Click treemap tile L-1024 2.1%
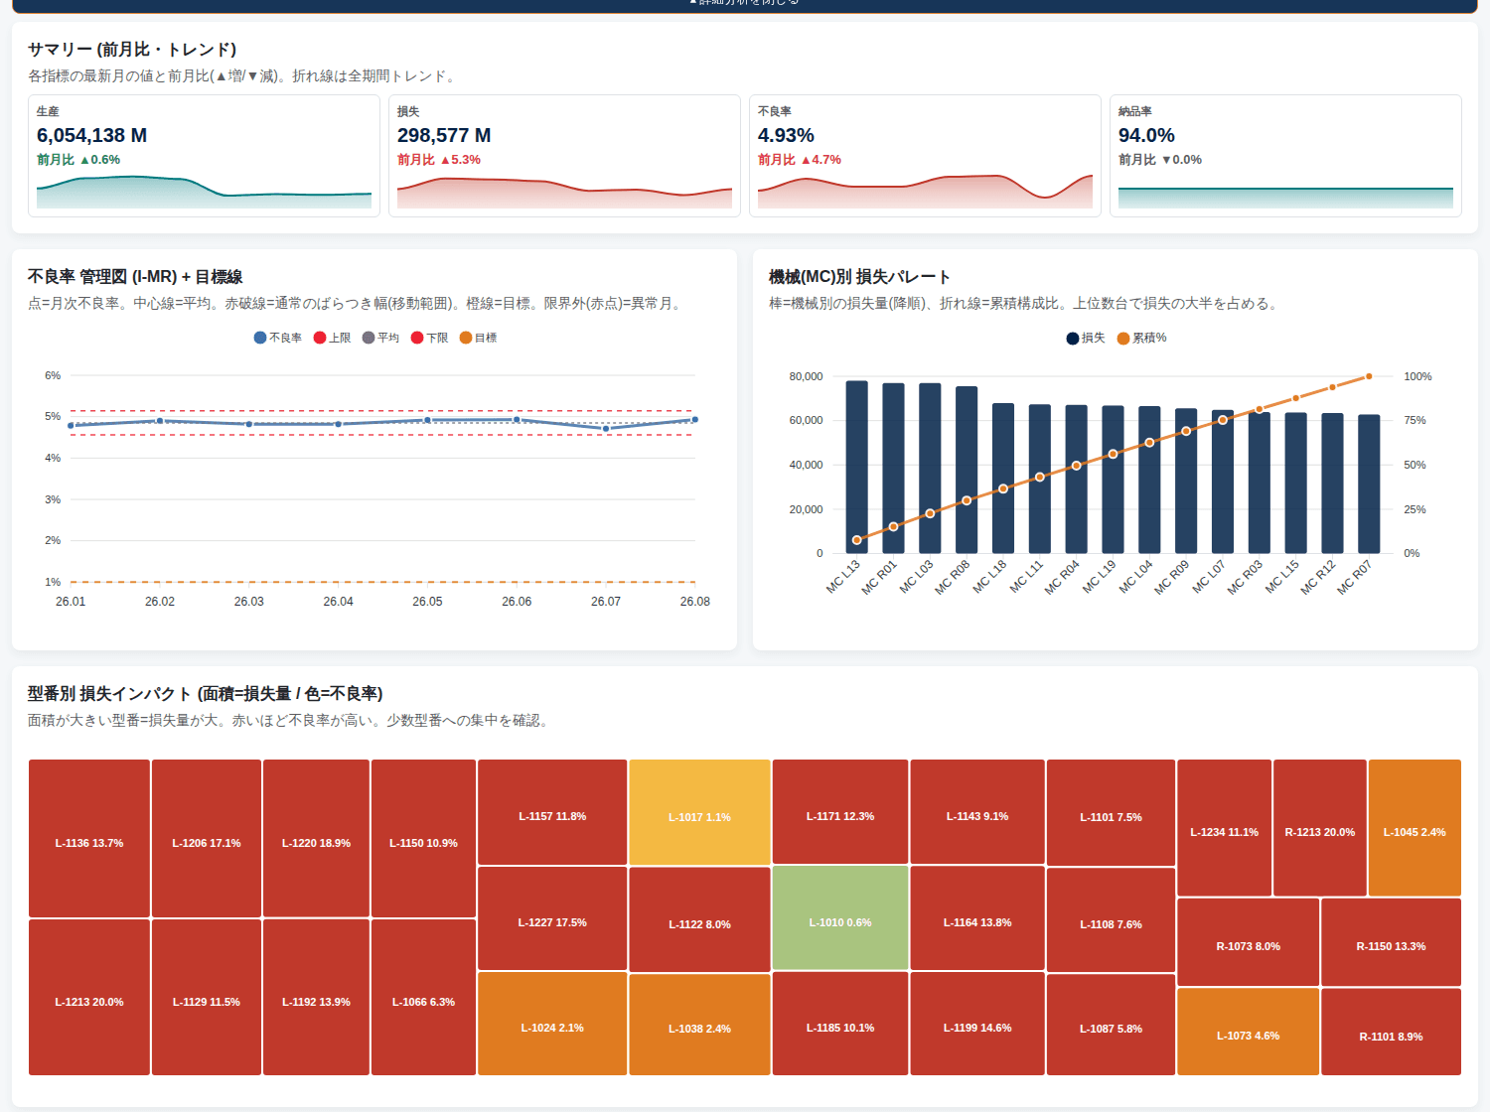The width and height of the screenshot is (1490, 1112). tap(552, 1024)
